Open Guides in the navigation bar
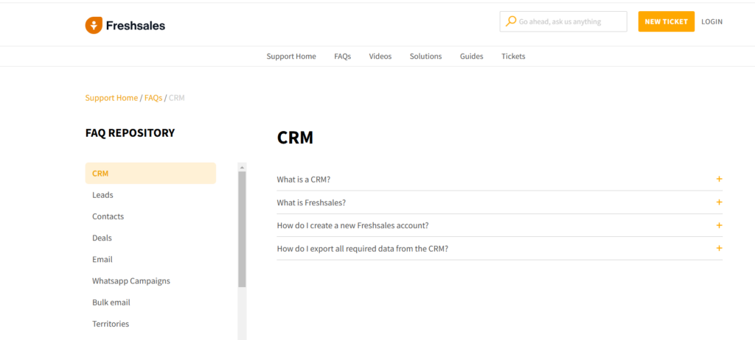The height and width of the screenshot is (340, 755). point(471,57)
